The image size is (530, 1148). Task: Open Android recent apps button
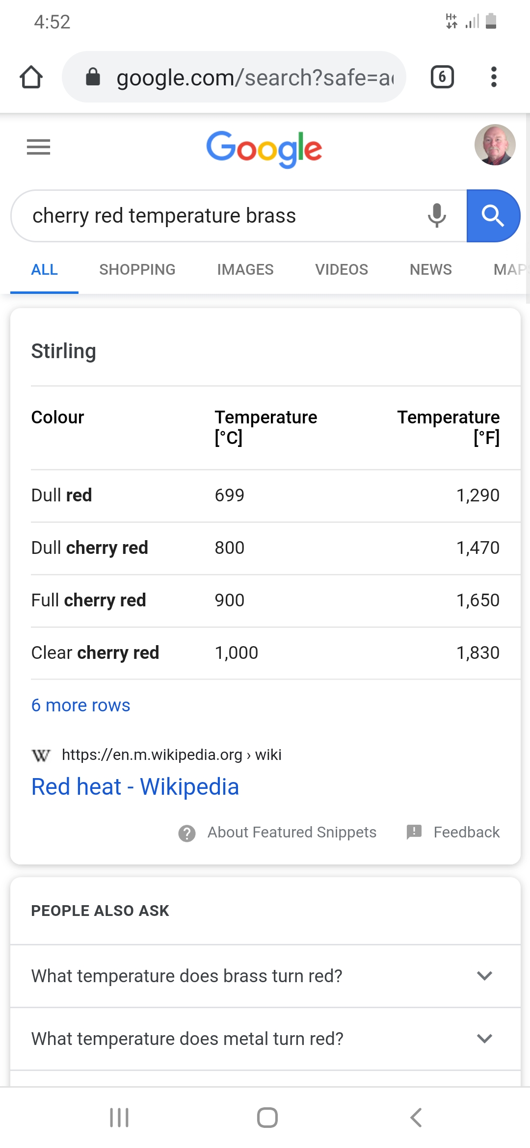click(x=119, y=1118)
